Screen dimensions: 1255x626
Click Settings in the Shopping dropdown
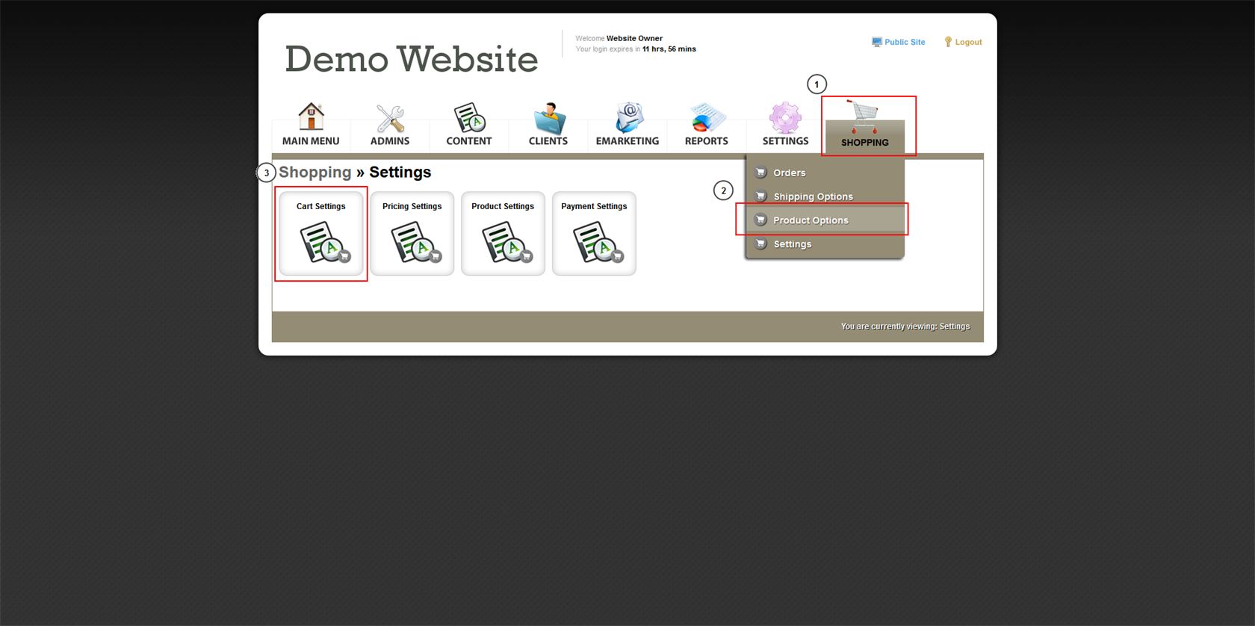792,244
